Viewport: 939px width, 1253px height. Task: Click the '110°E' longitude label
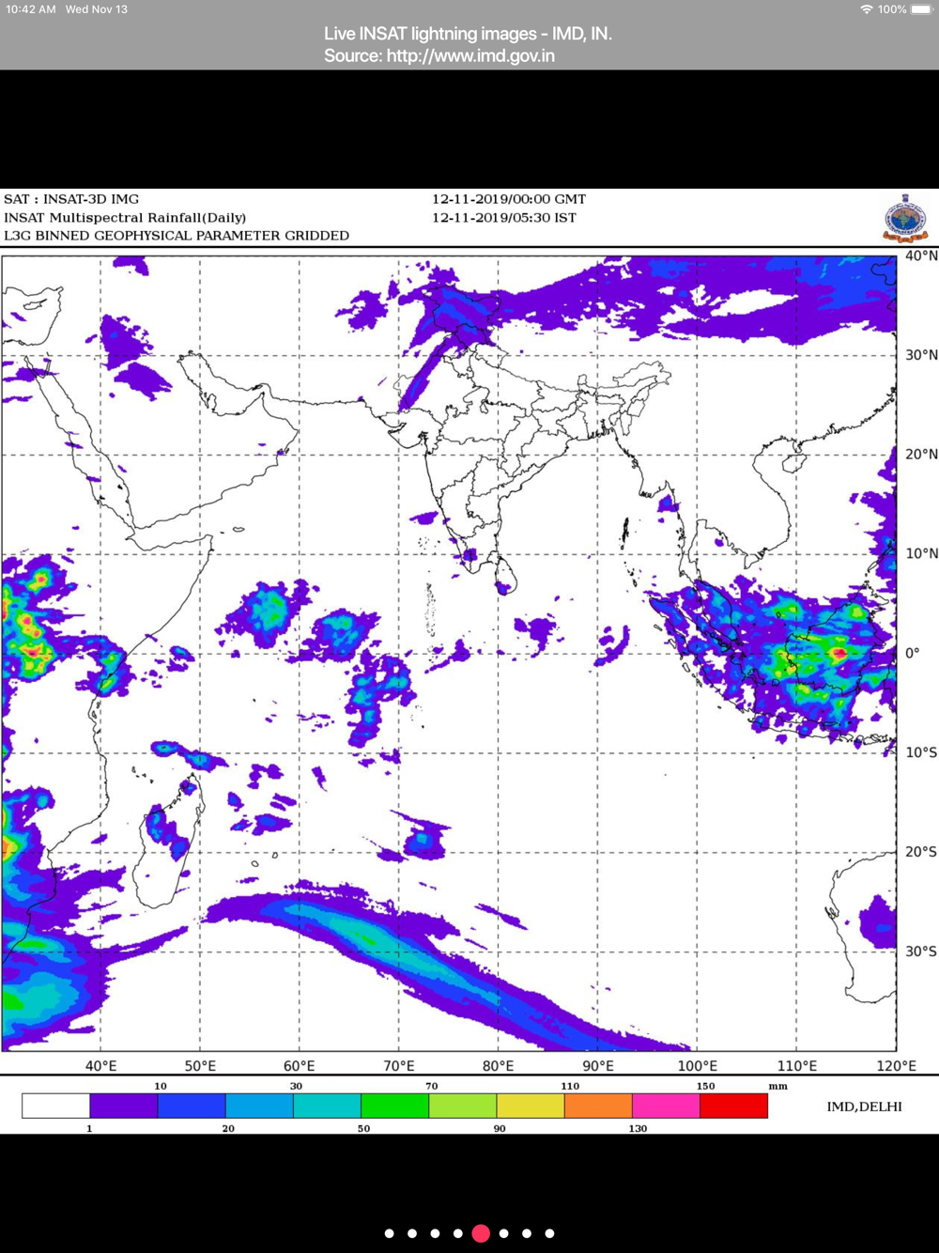[x=797, y=1066]
